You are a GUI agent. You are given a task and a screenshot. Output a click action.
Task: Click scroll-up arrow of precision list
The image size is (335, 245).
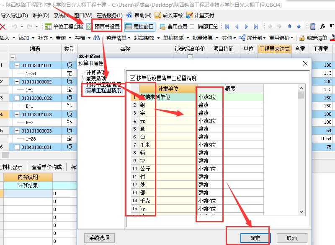301,88
